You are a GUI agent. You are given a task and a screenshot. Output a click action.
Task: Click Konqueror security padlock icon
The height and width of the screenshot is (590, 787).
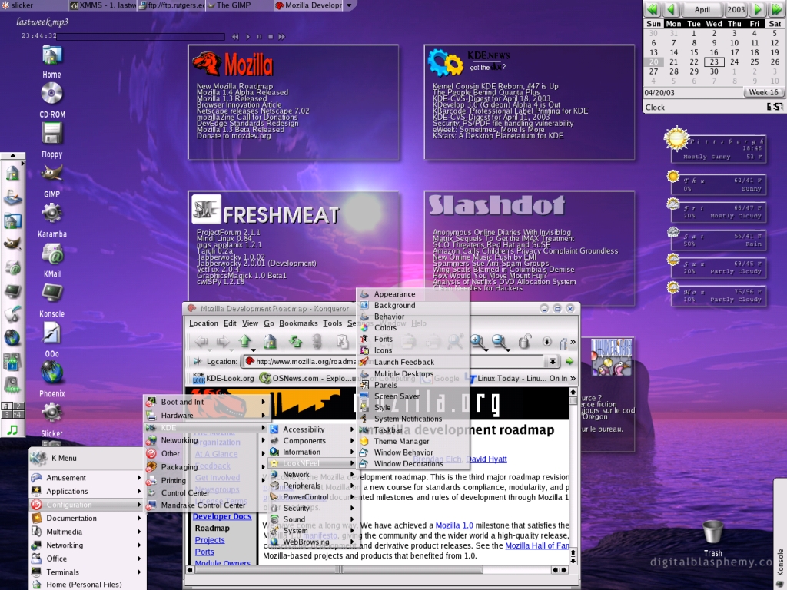pos(524,342)
